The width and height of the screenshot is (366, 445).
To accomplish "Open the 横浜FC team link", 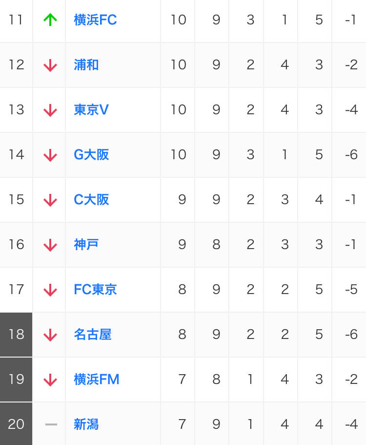I will click(95, 20).
